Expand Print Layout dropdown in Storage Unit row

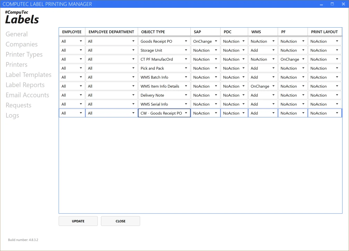pos(324,50)
